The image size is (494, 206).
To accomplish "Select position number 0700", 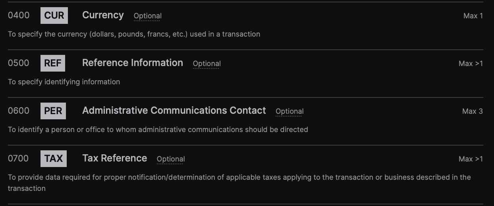I will [18, 159].
